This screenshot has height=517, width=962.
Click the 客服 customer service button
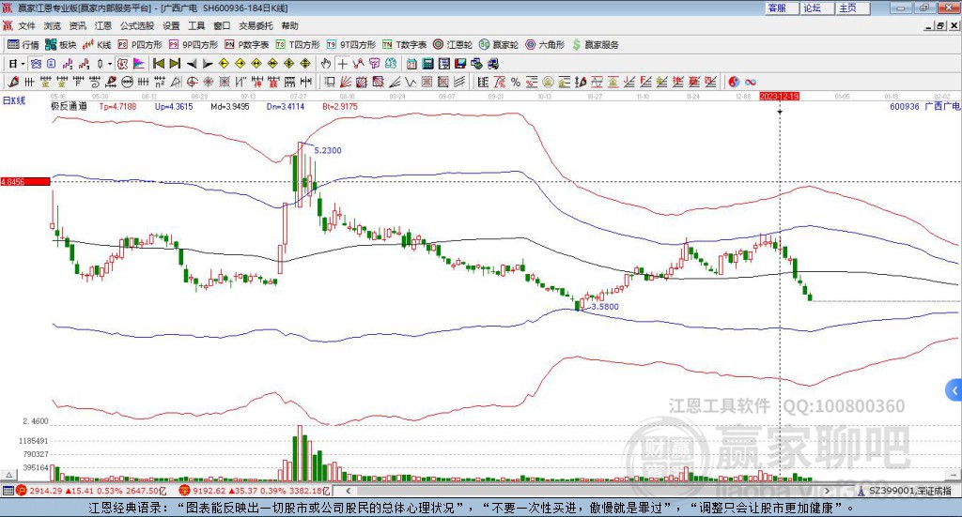pos(782,8)
